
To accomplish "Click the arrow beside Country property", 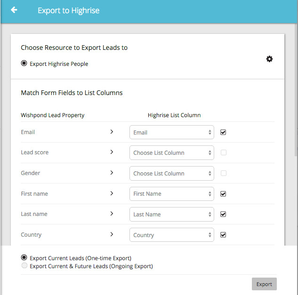I will pos(112,234).
